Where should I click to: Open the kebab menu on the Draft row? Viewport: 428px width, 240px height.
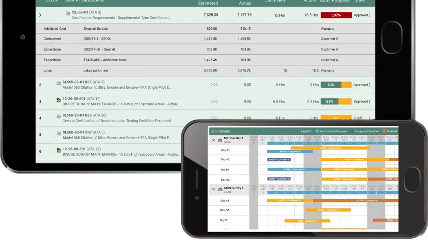370,118
